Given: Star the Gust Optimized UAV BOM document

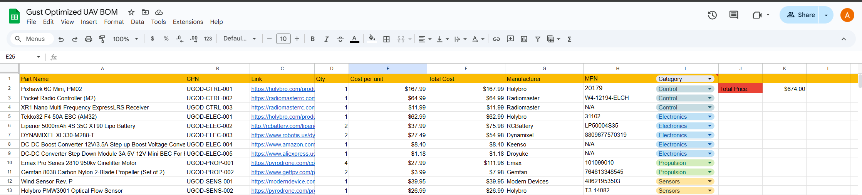Looking at the screenshot, I should pyautogui.click(x=131, y=12).
